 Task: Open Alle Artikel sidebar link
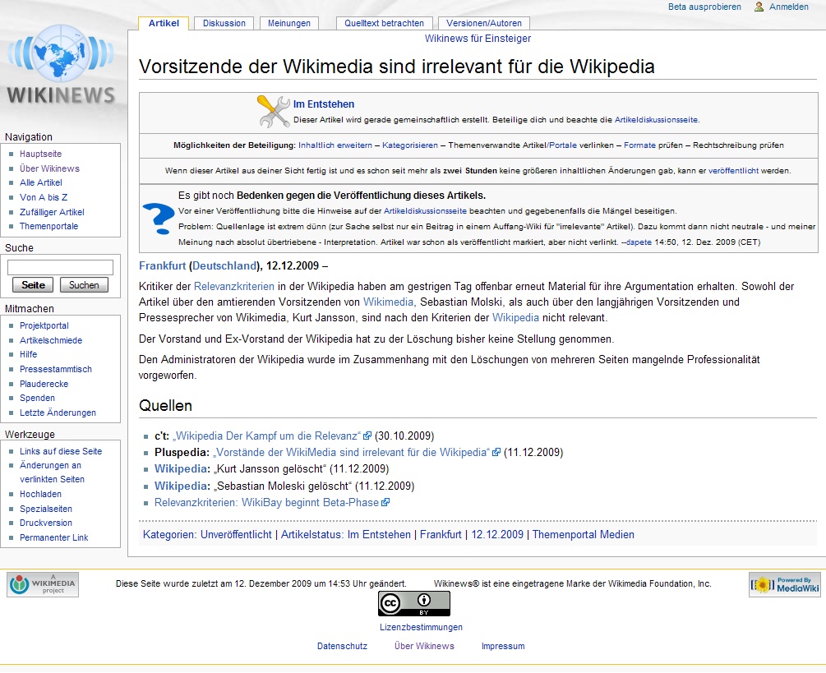(x=40, y=182)
